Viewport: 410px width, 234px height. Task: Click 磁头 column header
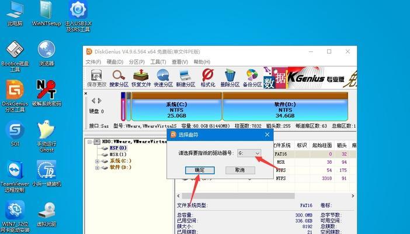pyautogui.click(x=342, y=145)
